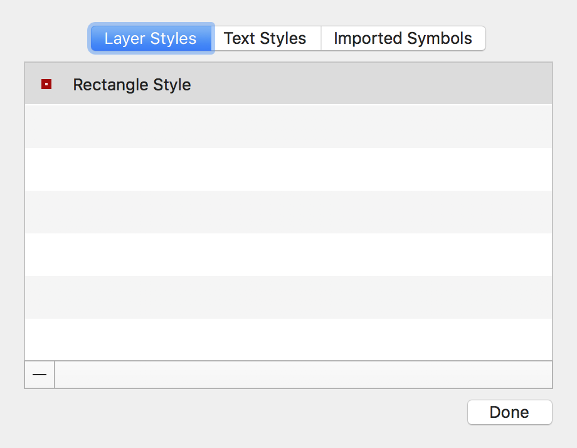The width and height of the screenshot is (577, 448).
Task: Open the Imported Symbols tab
Action: (x=403, y=38)
